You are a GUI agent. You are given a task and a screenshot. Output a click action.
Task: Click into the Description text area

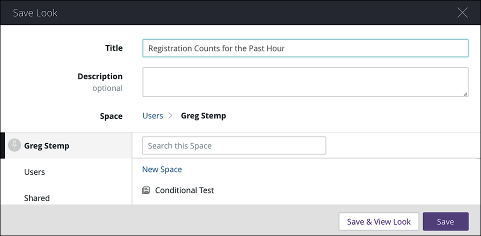[305, 81]
